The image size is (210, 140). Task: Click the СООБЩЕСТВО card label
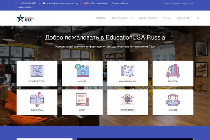pyautogui.click(x=37, y=81)
